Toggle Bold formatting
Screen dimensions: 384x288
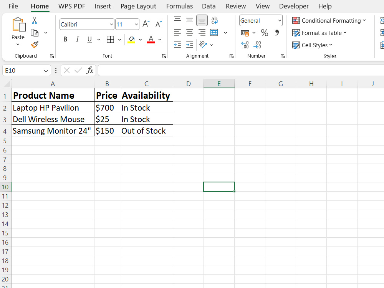[x=65, y=40]
